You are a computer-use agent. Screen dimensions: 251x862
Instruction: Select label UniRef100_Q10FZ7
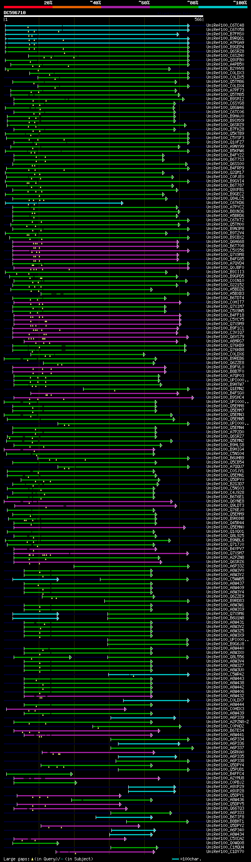point(225,142)
